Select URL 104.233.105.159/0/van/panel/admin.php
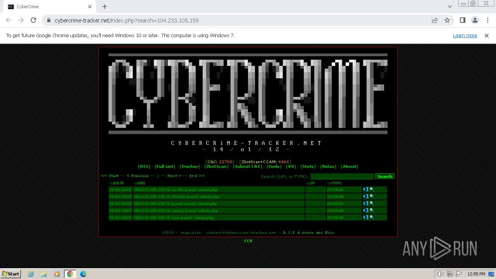The image size is (496, 279). (x=174, y=217)
